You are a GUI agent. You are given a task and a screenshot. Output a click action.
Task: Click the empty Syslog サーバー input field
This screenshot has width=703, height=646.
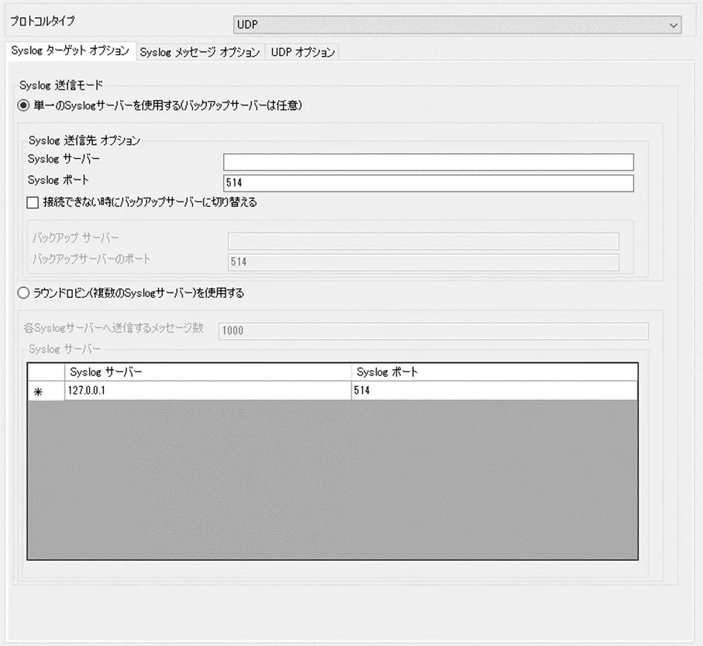(426, 161)
